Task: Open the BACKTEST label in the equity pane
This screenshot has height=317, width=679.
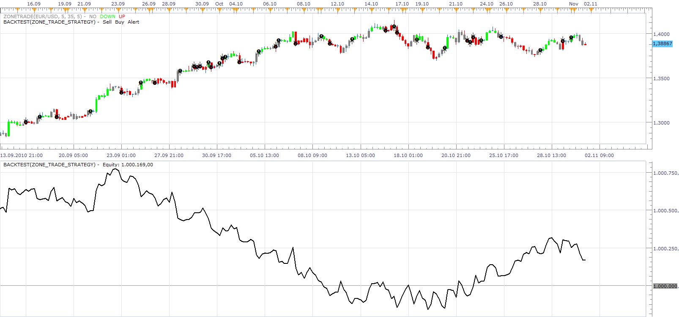Action: (x=49, y=165)
